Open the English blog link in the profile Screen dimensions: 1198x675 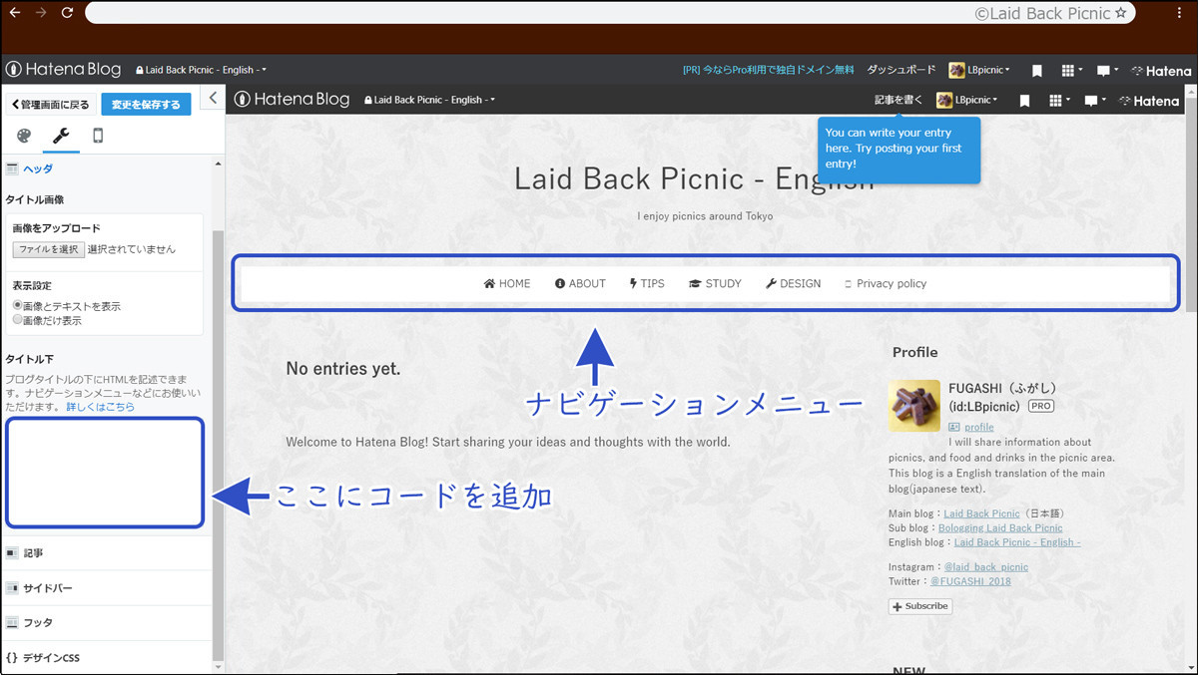tap(1017, 542)
